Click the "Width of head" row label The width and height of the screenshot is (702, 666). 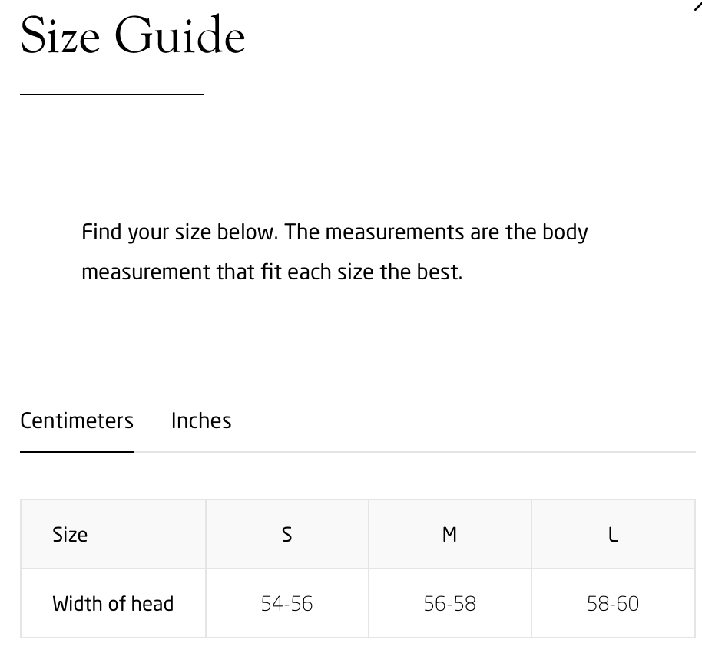(113, 604)
